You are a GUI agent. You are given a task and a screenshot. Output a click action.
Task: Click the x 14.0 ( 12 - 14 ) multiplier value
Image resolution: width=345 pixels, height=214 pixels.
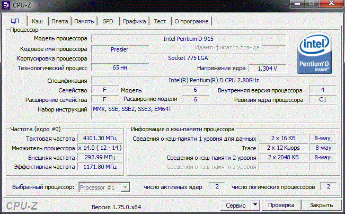(100, 148)
